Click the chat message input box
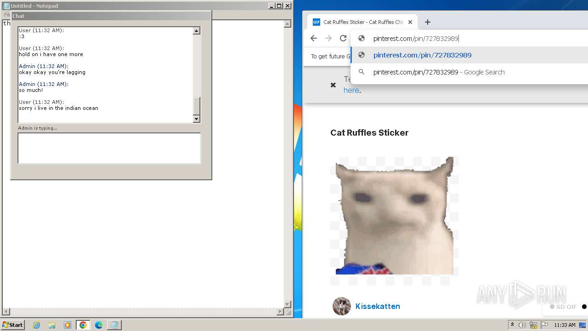This screenshot has height=331, width=588. [x=109, y=148]
